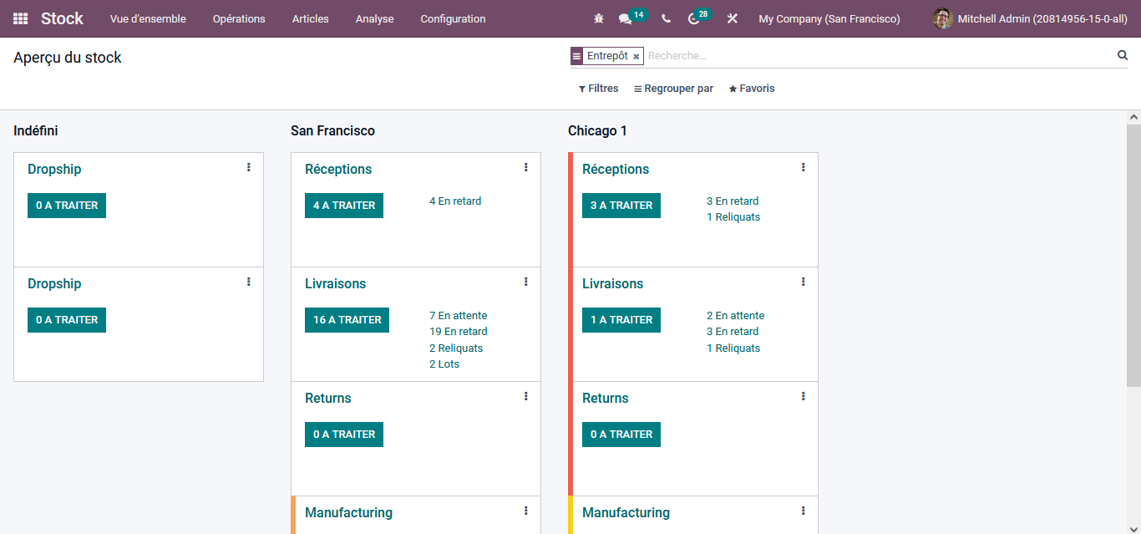
Task: Open options menu for second Dropship card
Action: pyautogui.click(x=248, y=282)
